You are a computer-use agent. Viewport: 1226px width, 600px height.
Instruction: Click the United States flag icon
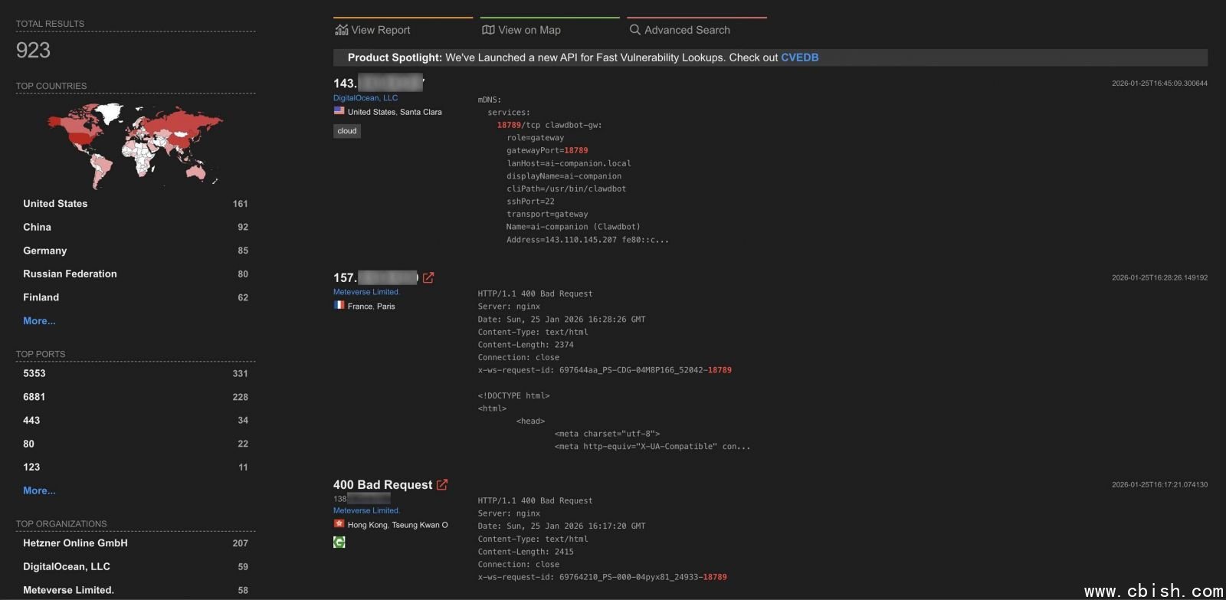tap(339, 111)
